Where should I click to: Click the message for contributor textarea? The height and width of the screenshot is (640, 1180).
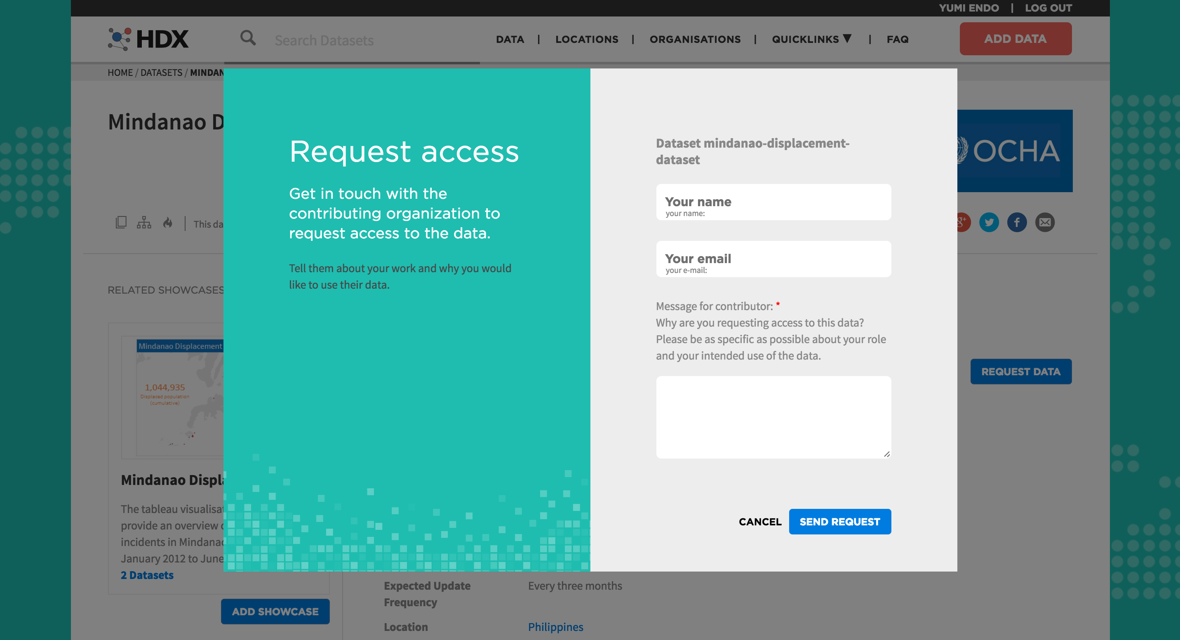773,417
